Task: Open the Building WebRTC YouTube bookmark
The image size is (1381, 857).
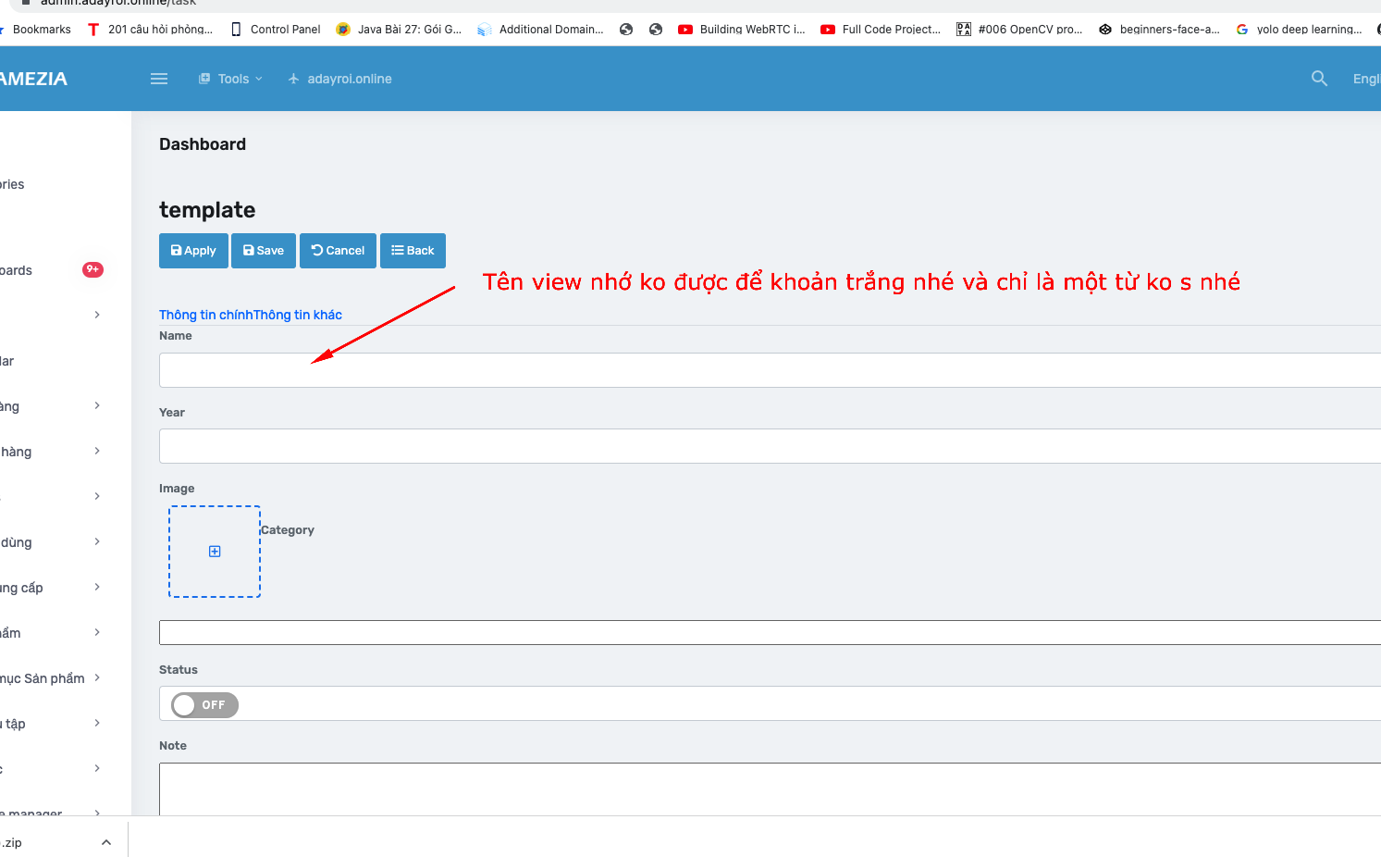Action: tap(742, 30)
